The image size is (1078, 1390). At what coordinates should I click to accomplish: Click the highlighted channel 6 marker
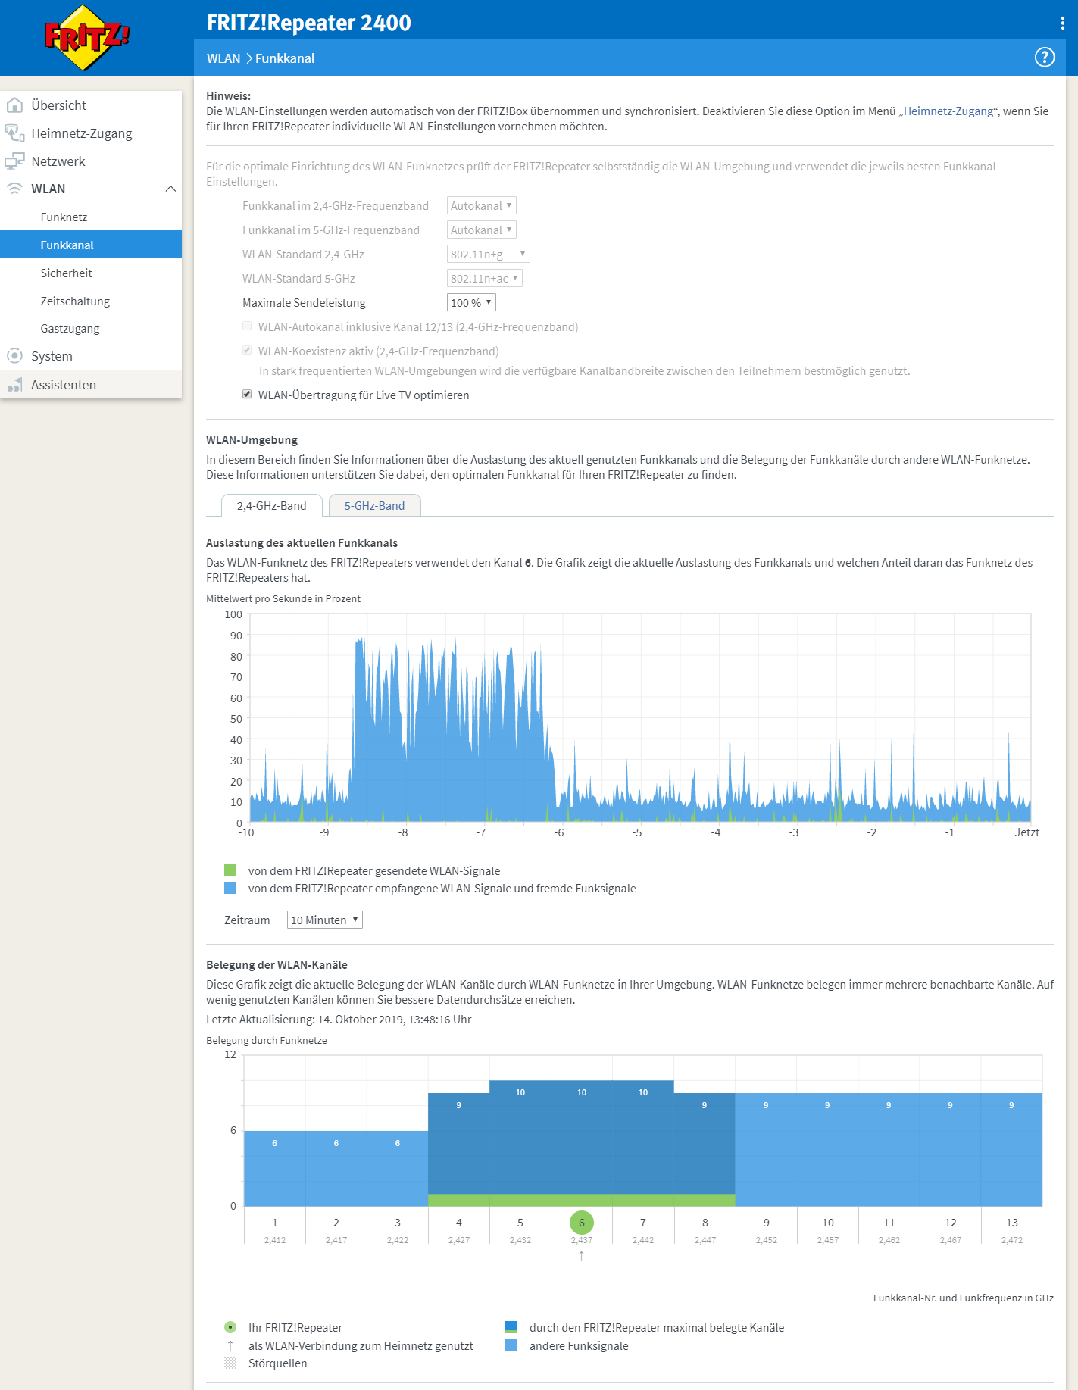[x=581, y=1223]
